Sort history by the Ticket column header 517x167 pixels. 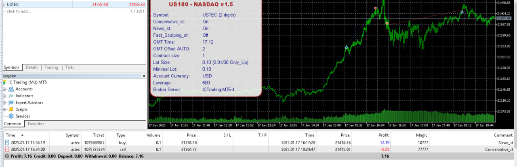click(98, 135)
